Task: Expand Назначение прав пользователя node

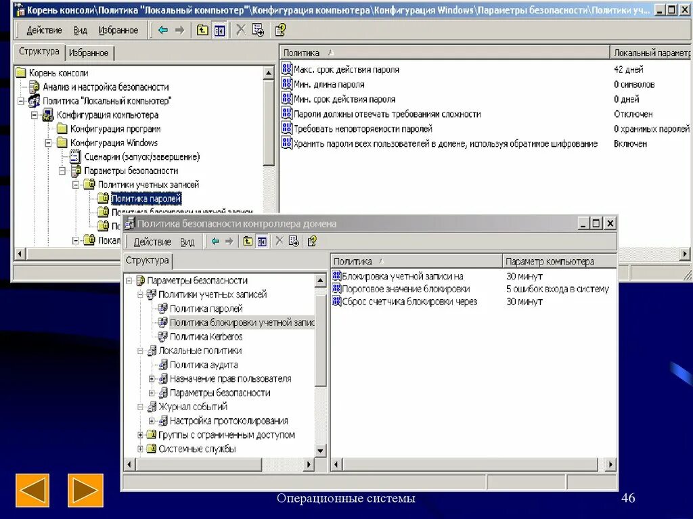Action: click(x=152, y=379)
